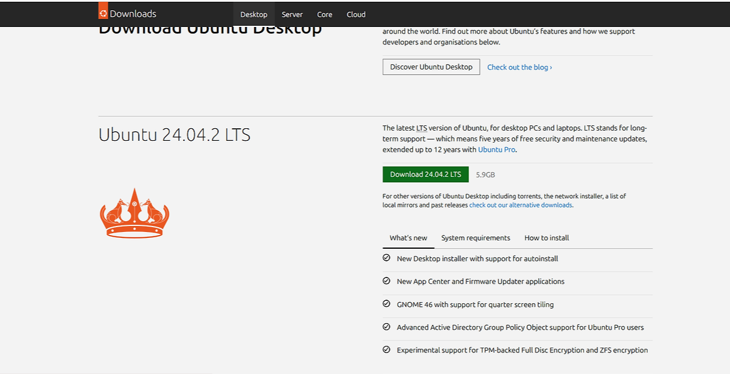This screenshot has width=730, height=374.
Task: Open the Core navigation item
Action: click(x=325, y=14)
